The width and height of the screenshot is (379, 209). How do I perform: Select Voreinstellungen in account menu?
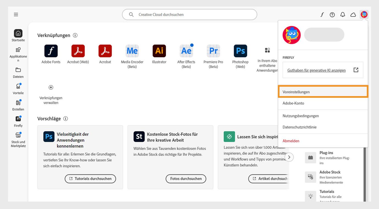tap(323, 92)
